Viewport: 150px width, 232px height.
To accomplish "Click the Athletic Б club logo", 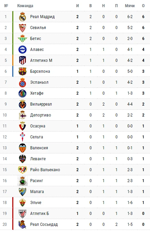I will [22, 214].
